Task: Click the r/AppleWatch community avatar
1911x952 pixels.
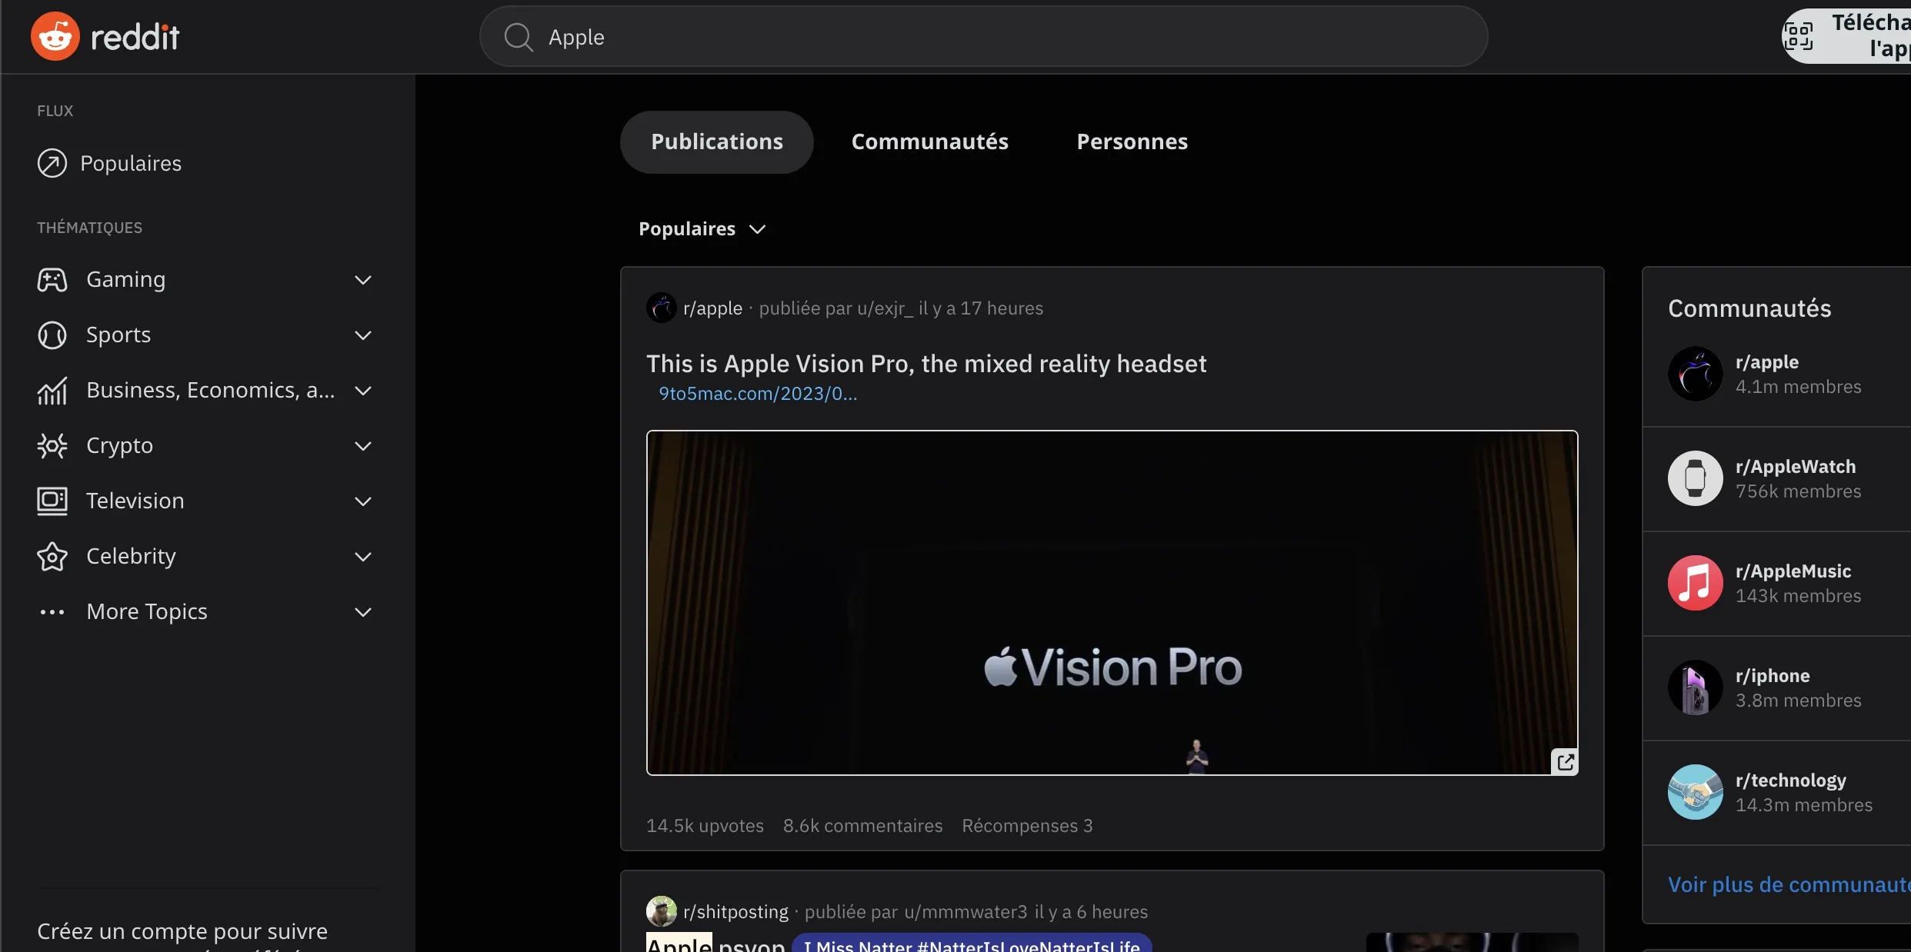Action: click(1695, 478)
